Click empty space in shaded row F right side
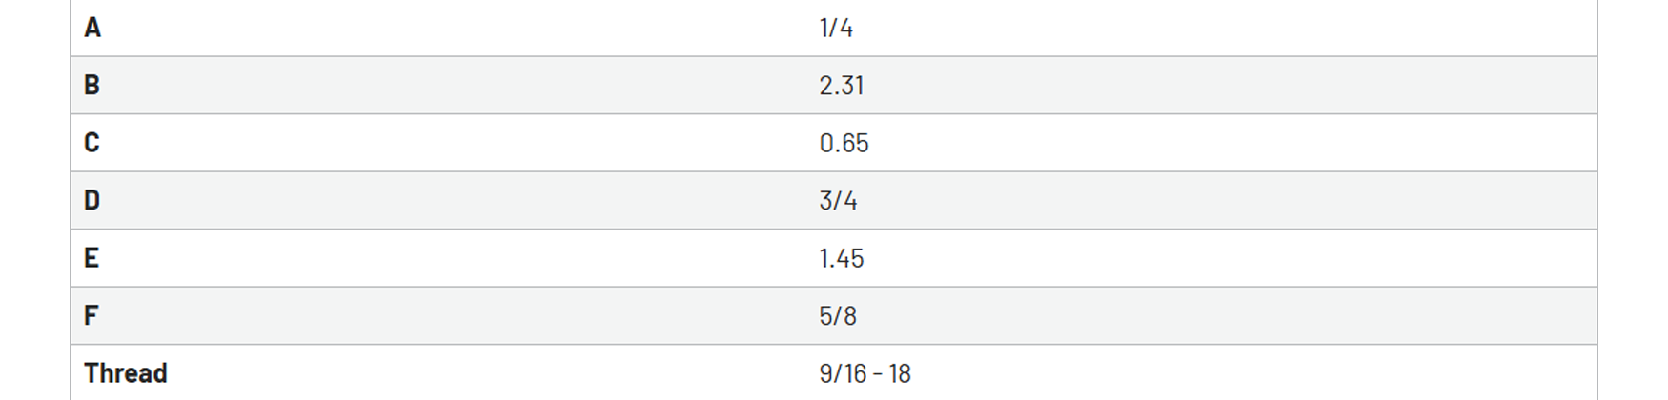Viewport: 1668px width, 400px height. (1239, 315)
